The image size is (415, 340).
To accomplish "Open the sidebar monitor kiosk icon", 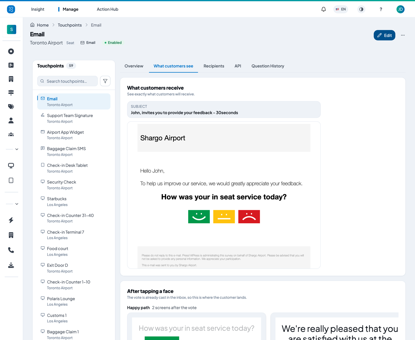I will [x=11, y=166].
